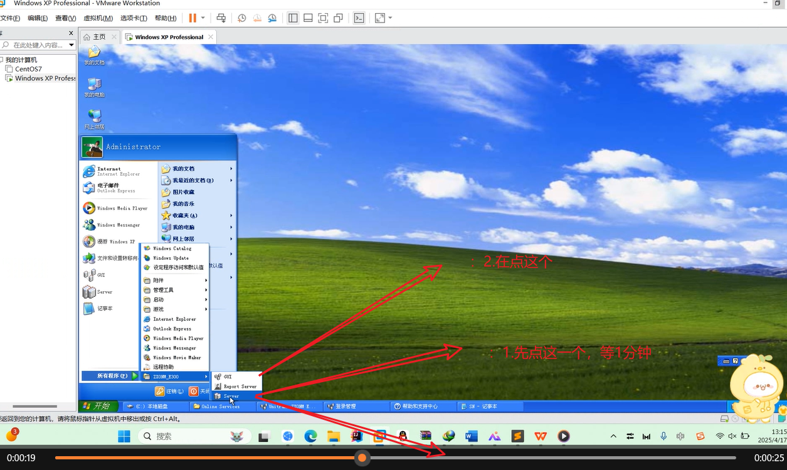Click the microphone icon in system tray

[x=663, y=436]
